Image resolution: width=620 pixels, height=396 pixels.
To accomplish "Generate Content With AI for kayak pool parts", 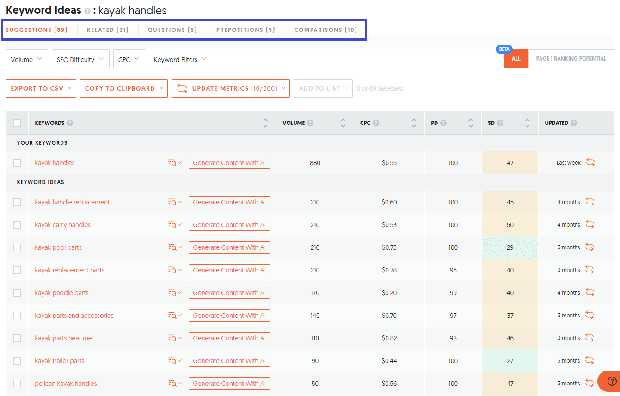I will pyautogui.click(x=229, y=247).
